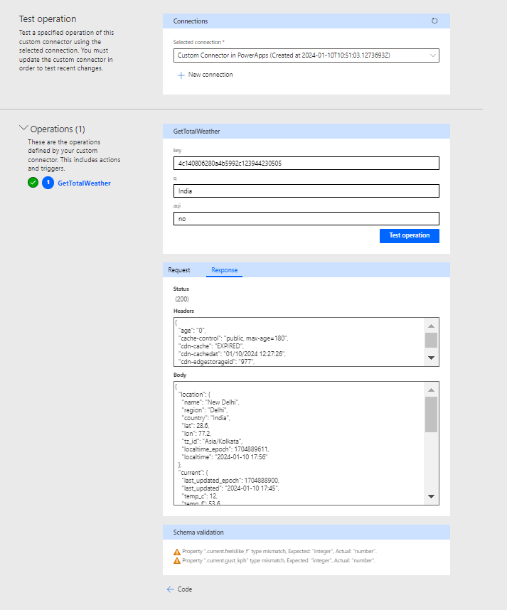Focus the aqi input field
The height and width of the screenshot is (610, 507).
tap(306, 218)
